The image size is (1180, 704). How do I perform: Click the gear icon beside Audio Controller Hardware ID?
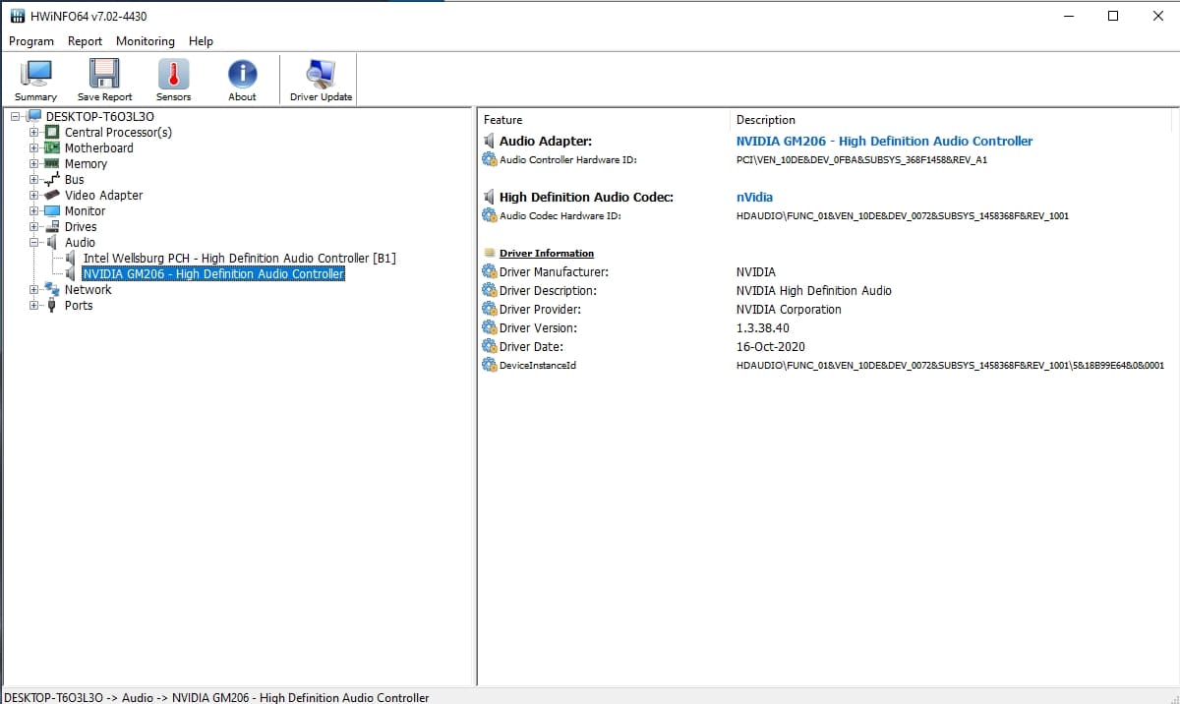point(490,159)
